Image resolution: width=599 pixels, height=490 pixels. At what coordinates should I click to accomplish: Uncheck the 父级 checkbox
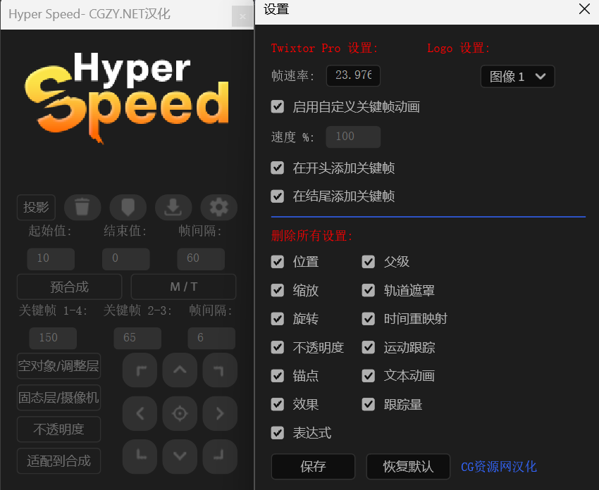[369, 262]
